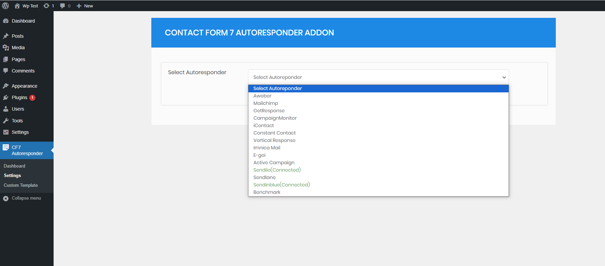The height and width of the screenshot is (266, 605).
Task: Open the Appearance menu
Action: (27, 86)
